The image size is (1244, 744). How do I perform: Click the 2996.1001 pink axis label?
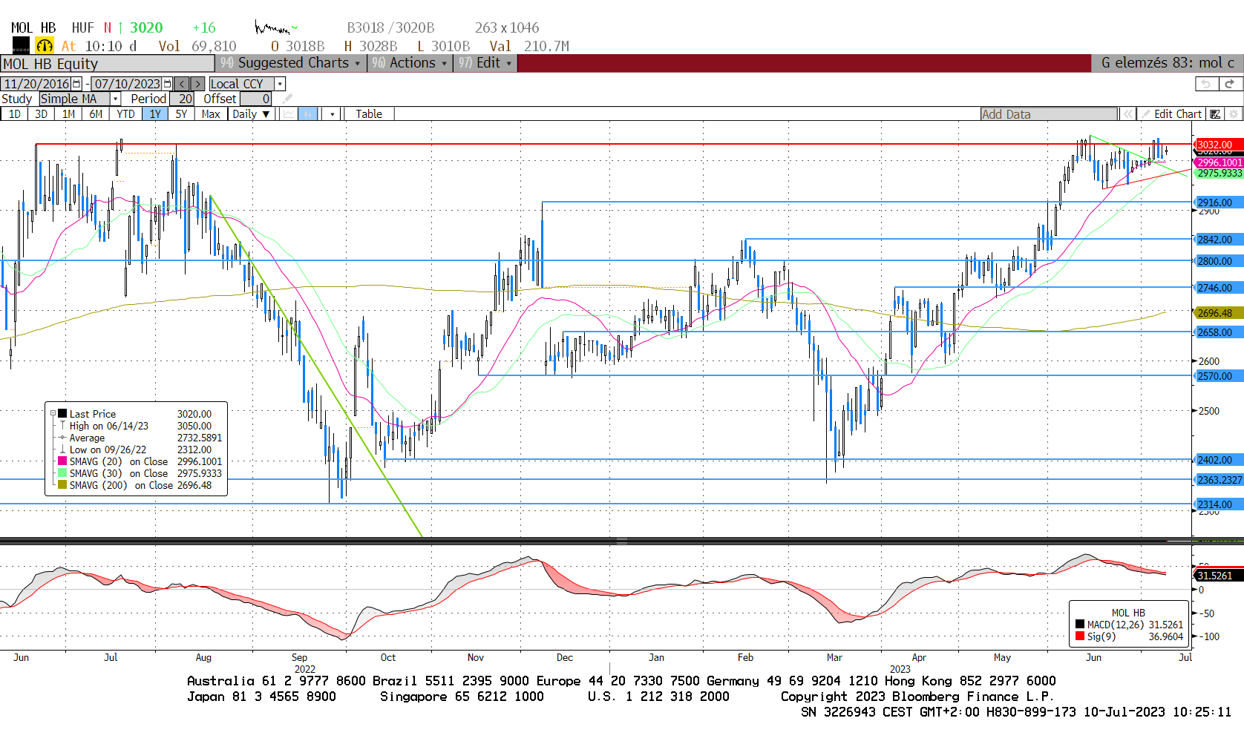point(1219,162)
